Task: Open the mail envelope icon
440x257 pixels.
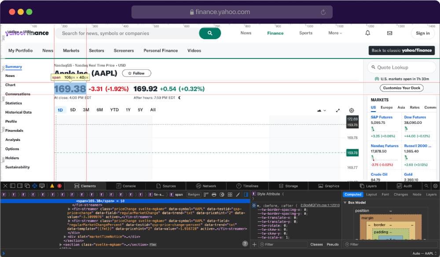Action: 389,33
